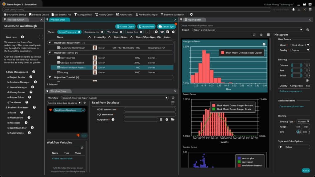Click the Read From Database hamburger menu

[x=173, y=103]
